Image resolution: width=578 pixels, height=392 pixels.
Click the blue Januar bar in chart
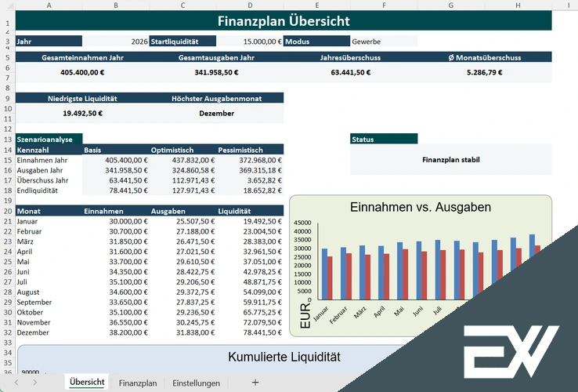click(324, 274)
